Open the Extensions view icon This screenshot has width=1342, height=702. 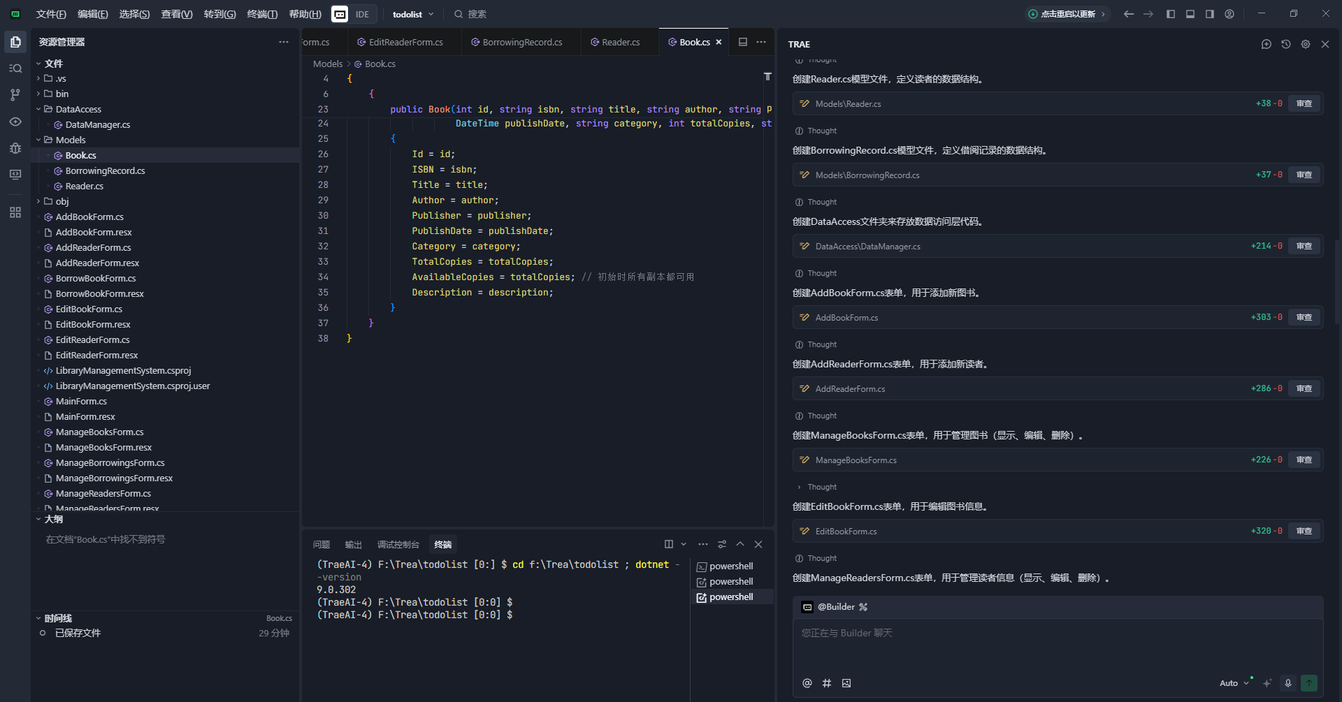click(x=15, y=212)
